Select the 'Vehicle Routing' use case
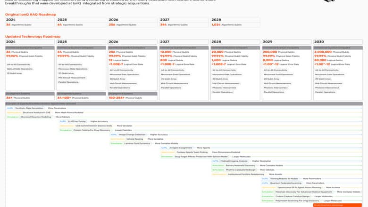 [135, 139]
